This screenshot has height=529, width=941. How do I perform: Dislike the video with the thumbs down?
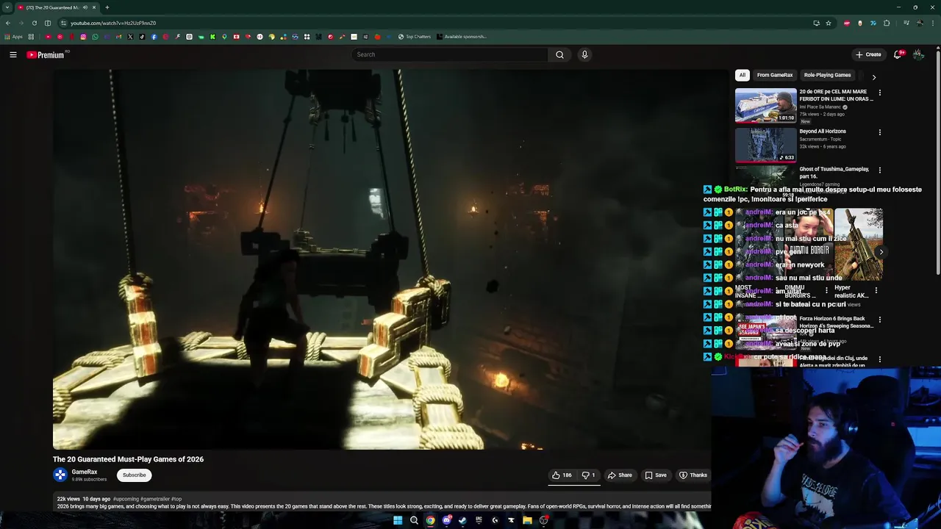coord(588,475)
